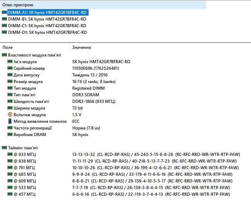Click the timing value starting '11-11-11-29'
The height and width of the screenshot is (202, 251).
coord(154,161)
